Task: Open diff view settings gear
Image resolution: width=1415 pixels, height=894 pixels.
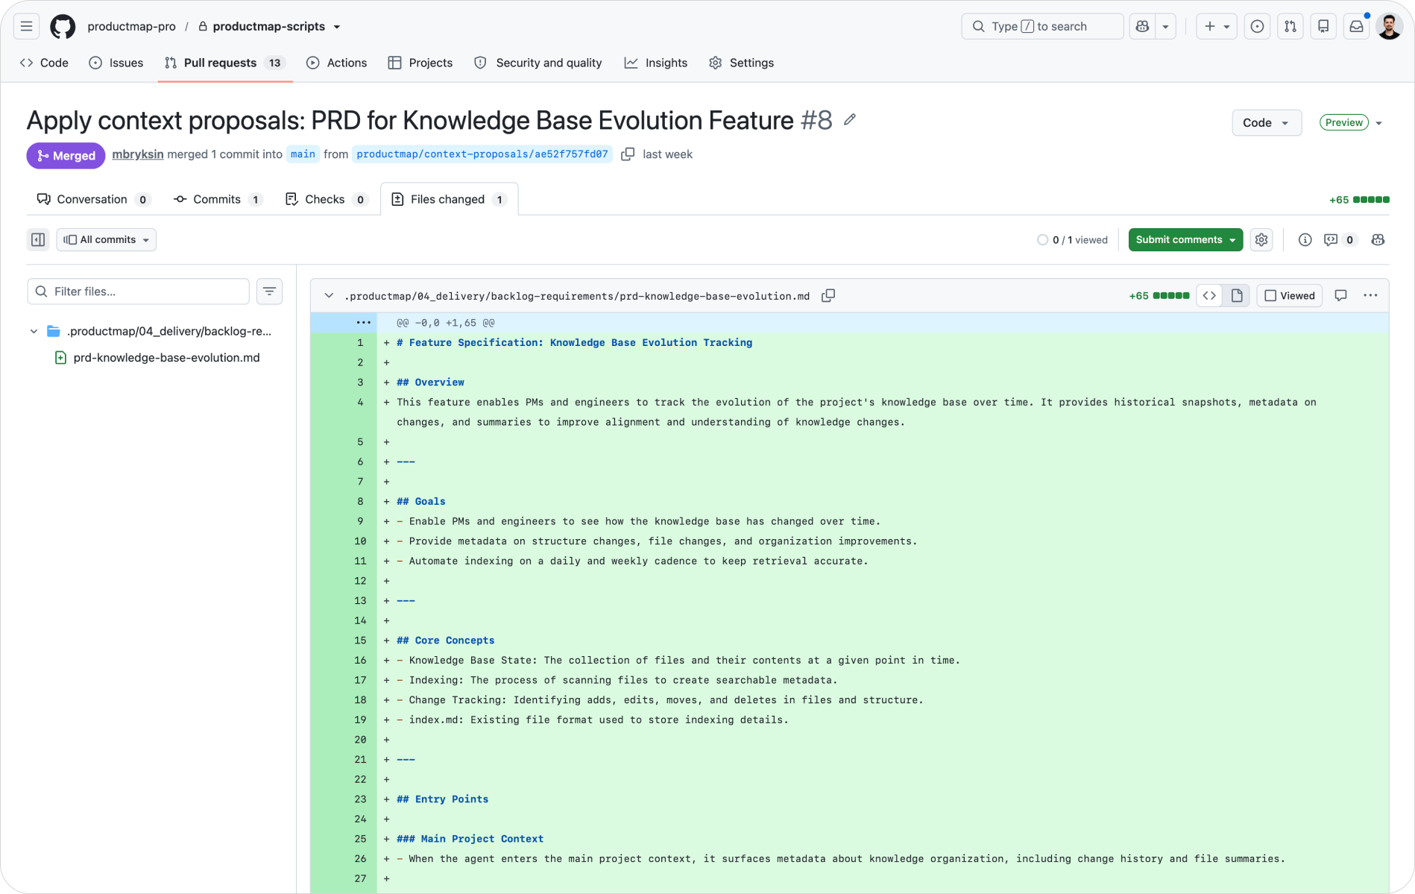Action: pos(1261,239)
